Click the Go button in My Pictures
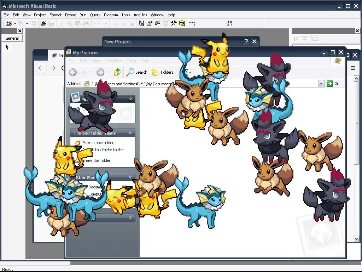Viewport: 362px width, 272px height. (333, 84)
